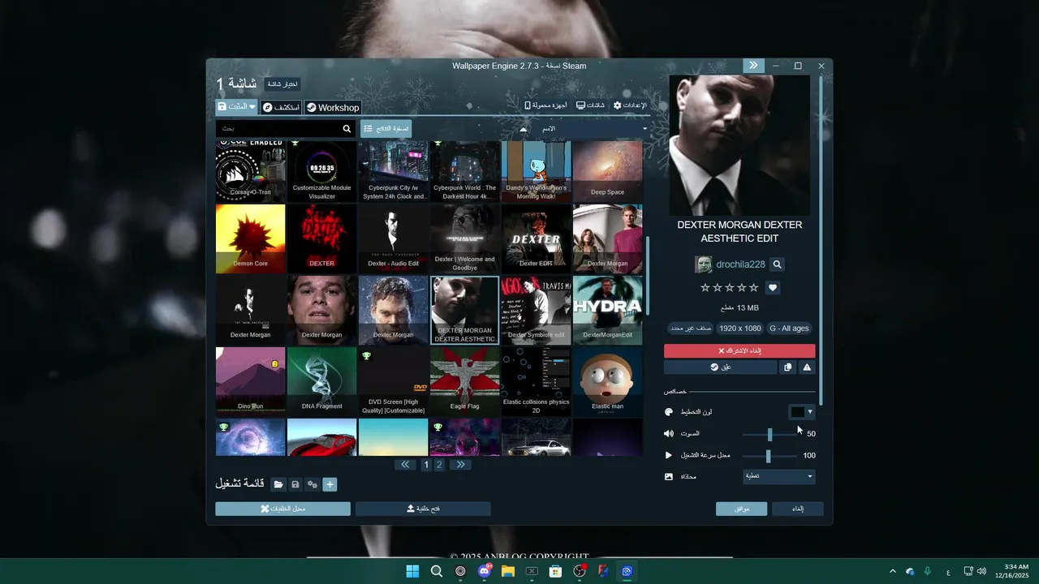Image resolution: width=1039 pixels, height=584 pixels.
Task: Select the Elastic man wallpaper
Action: click(608, 381)
